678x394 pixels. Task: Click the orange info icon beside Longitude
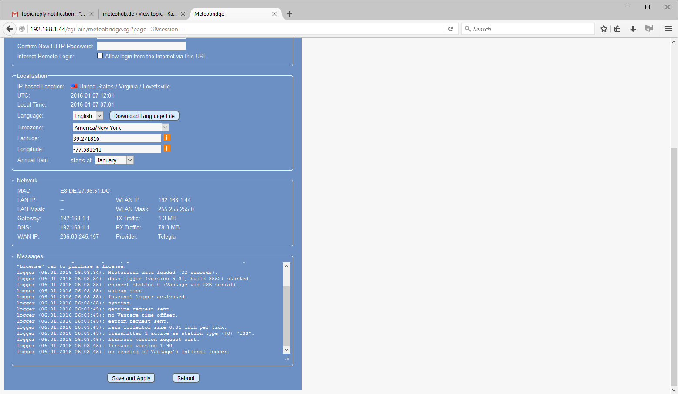pos(167,148)
